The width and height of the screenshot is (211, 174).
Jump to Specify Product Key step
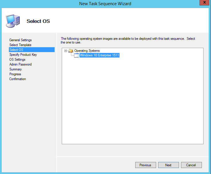pos(23,55)
